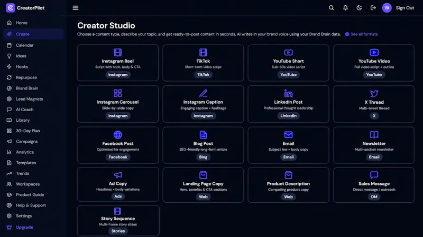Click the Facebook Post globe icon

pyautogui.click(x=117, y=135)
